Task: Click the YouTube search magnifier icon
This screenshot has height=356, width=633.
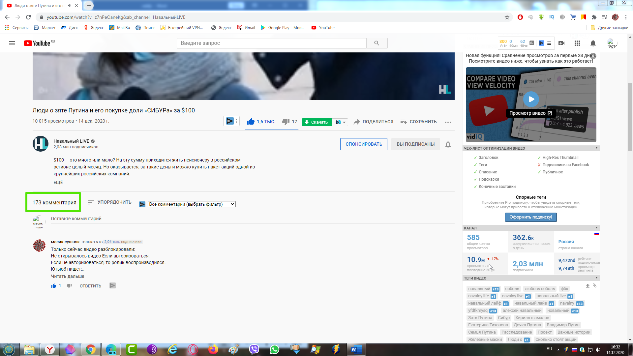Action: tap(377, 43)
